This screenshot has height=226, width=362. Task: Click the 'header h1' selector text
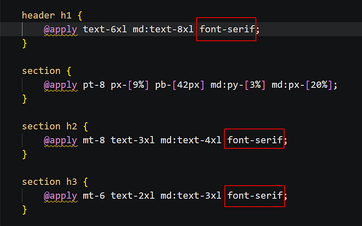point(47,16)
